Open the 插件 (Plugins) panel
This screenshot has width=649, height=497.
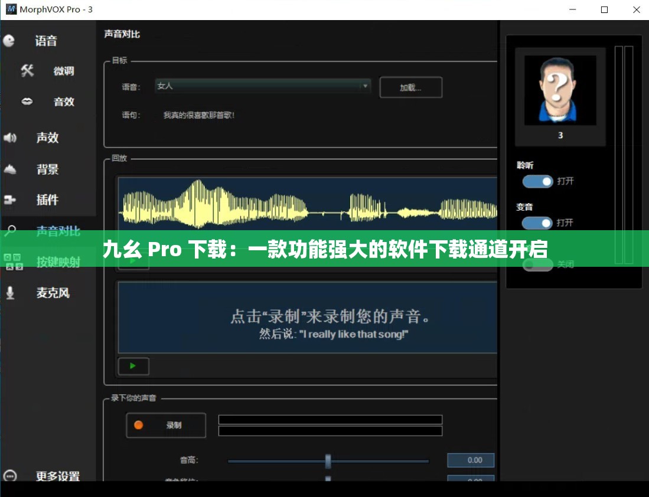[10, 200]
